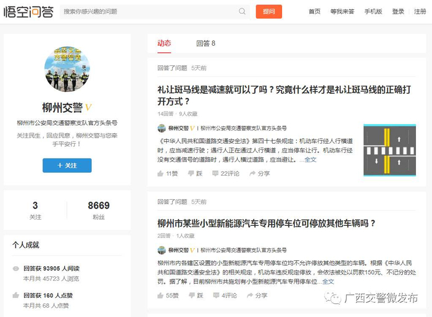Like the 礼让斑马线 answer with 11赞
The height and width of the screenshot is (317, 432).
[167, 173]
